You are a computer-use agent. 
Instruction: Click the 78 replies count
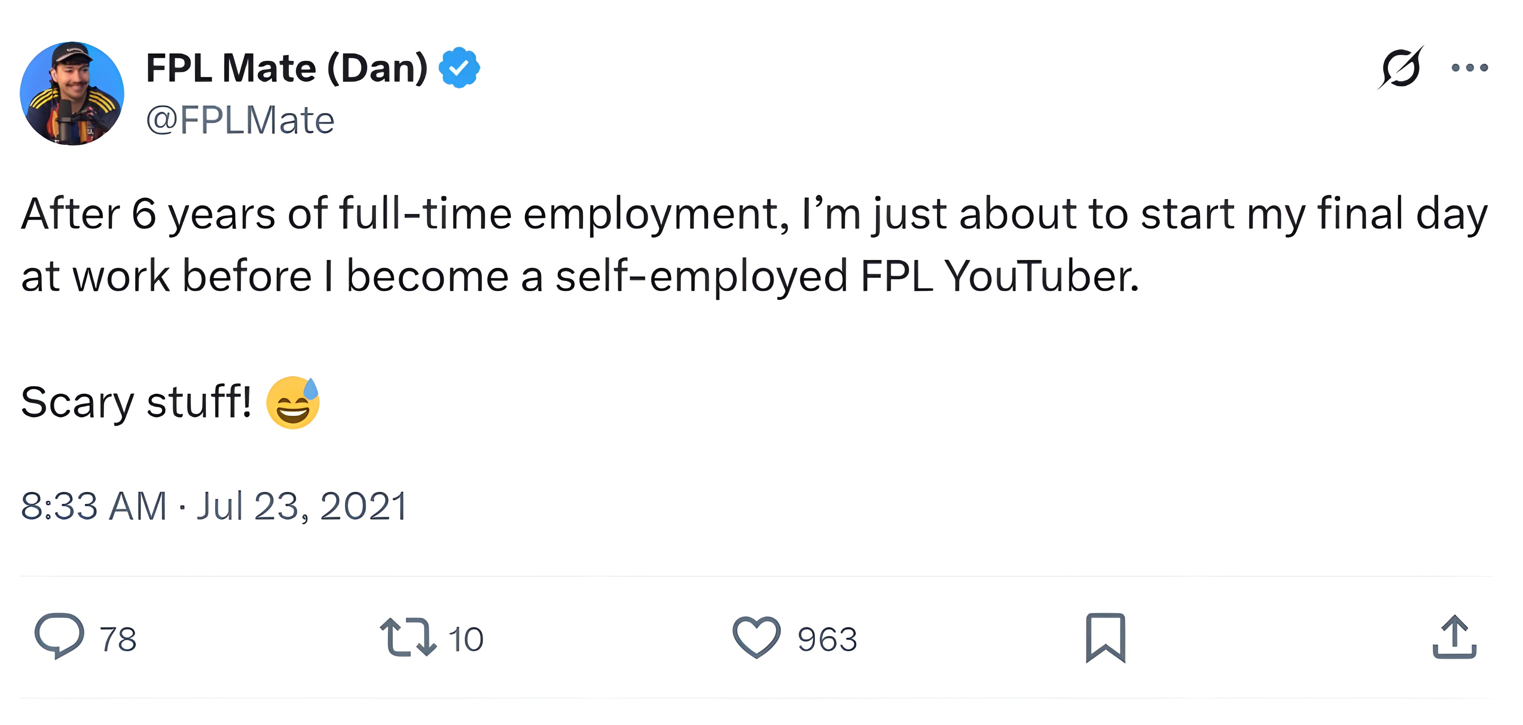coord(118,640)
